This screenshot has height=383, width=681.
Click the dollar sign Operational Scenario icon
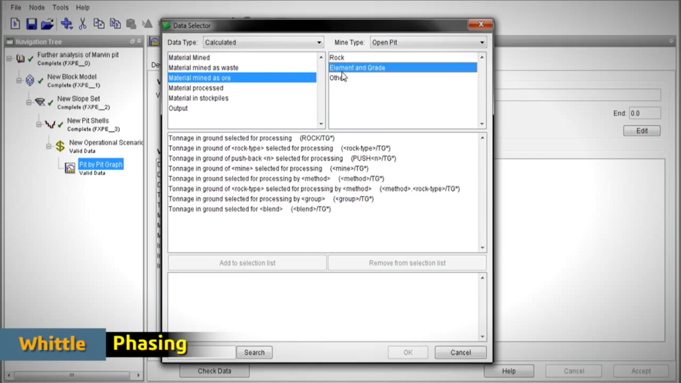60,146
